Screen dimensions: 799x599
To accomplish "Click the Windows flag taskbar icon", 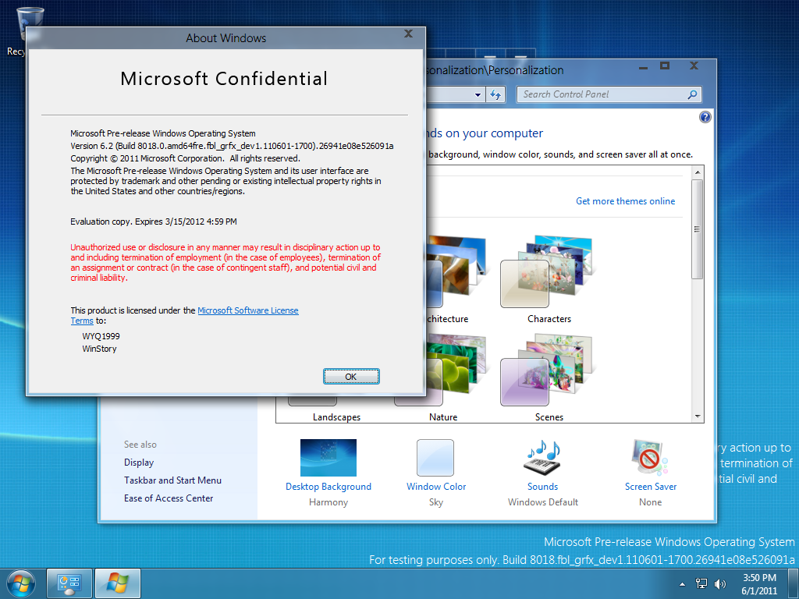I will [x=118, y=583].
